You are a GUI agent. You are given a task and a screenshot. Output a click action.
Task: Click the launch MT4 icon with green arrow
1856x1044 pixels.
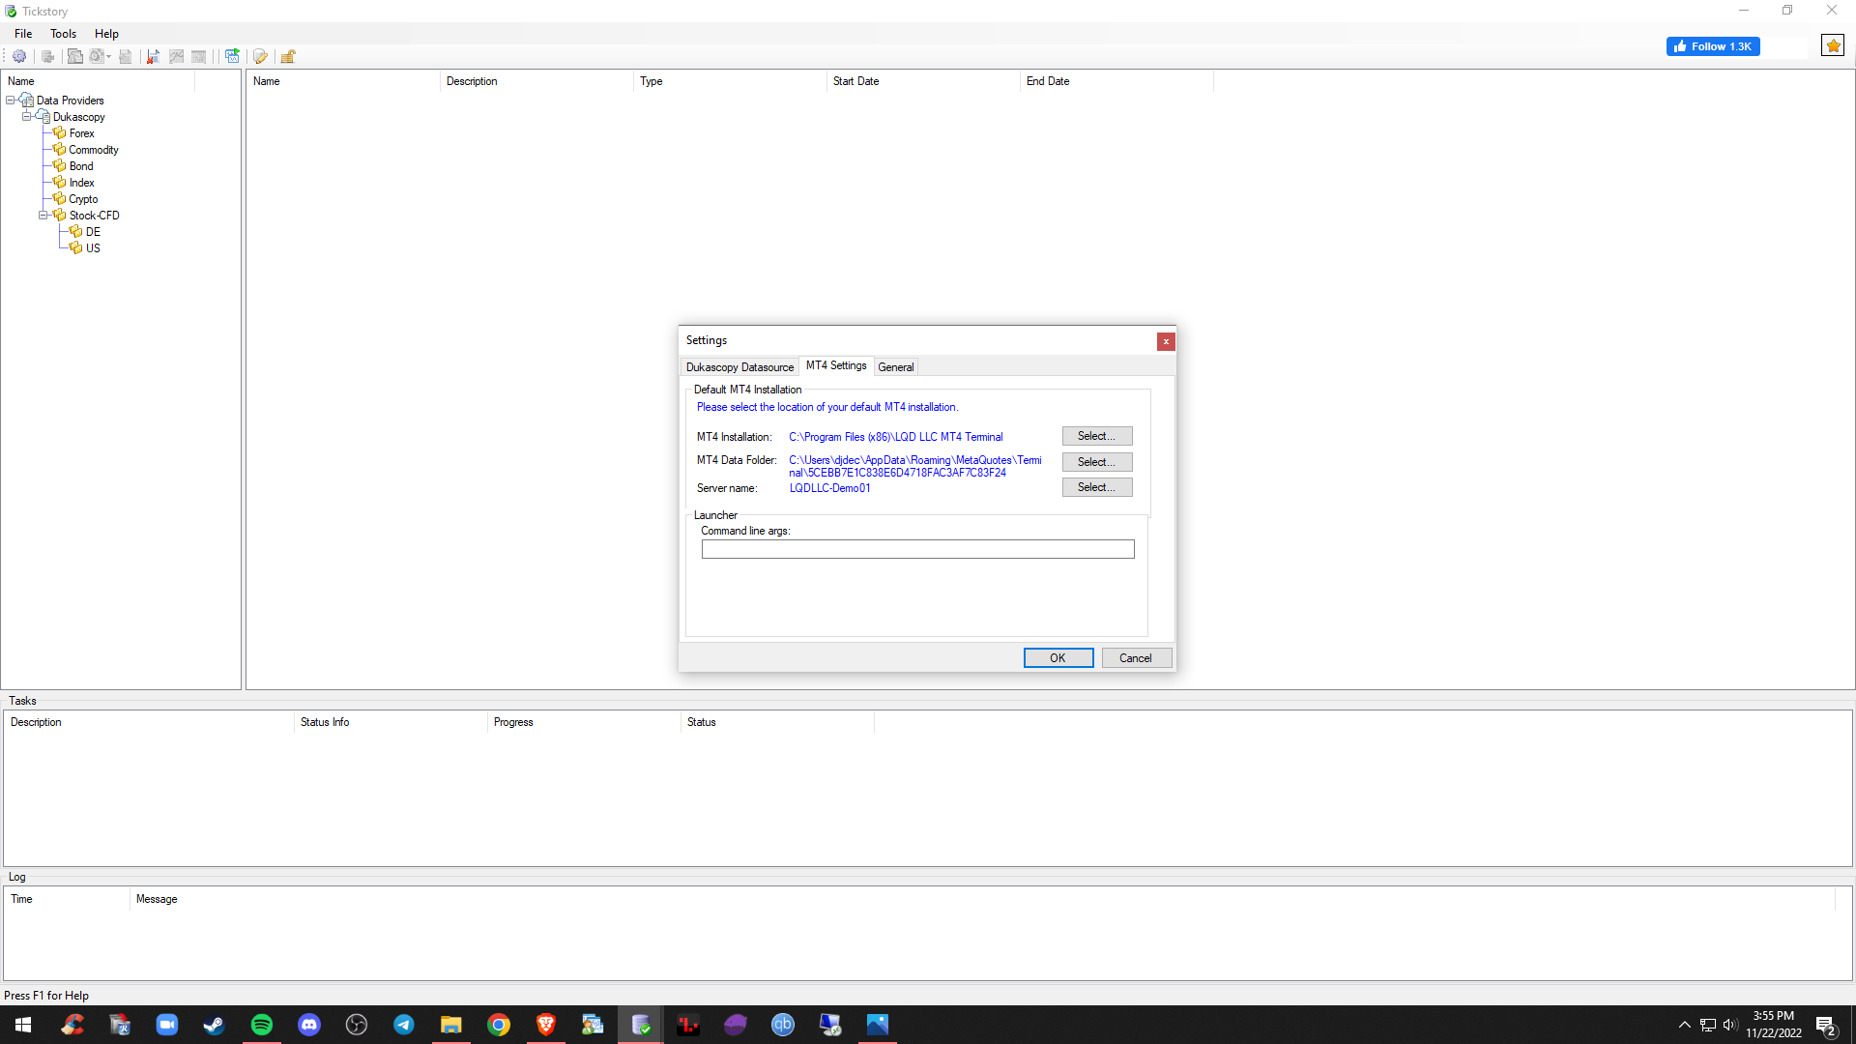click(232, 56)
